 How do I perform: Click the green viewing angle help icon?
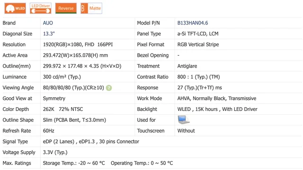click(x=109, y=88)
